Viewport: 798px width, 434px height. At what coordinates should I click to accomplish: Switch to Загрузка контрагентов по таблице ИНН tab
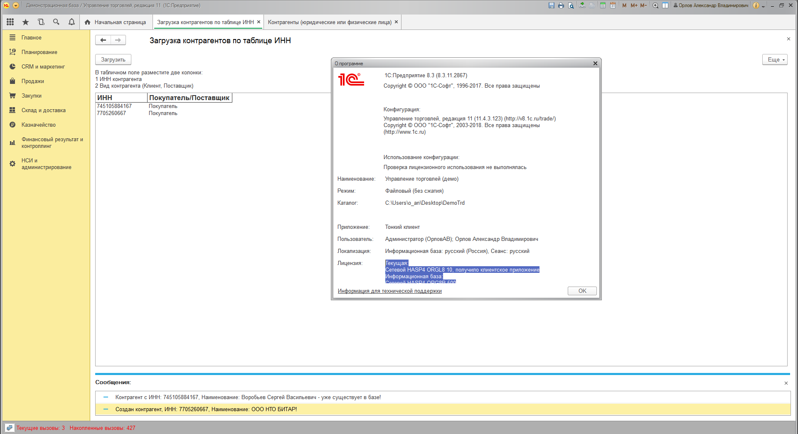[x=205, y=22]
